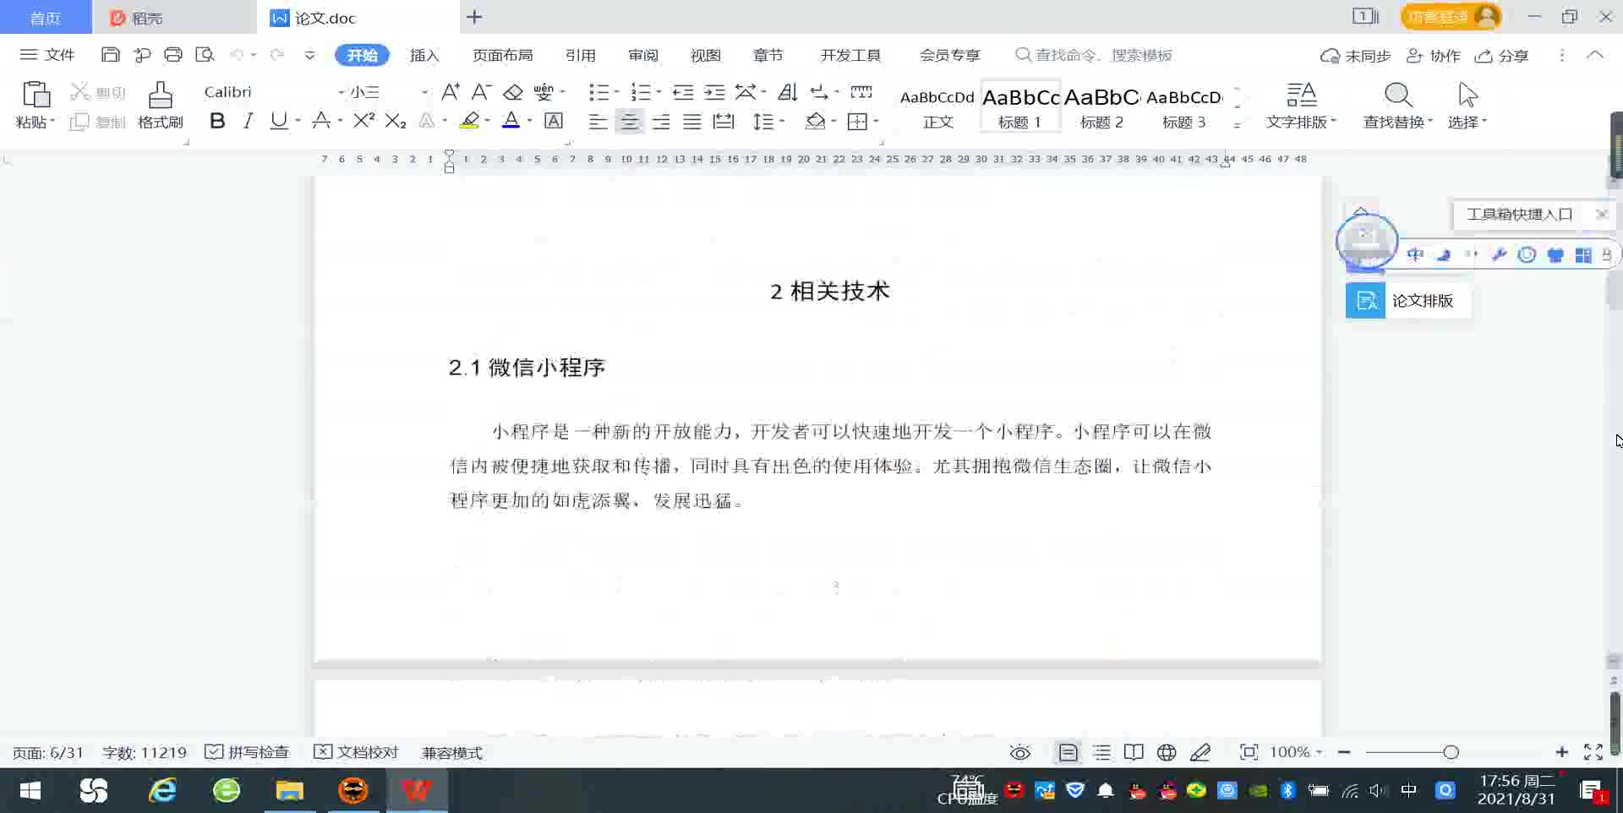Open eye protection mode icon in status bar
Viewport: 1623px width, 813px height.
1020,752
